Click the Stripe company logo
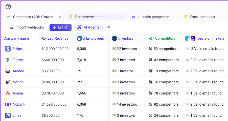The width and height of the screenshot is (228, 121). [8, 49]
